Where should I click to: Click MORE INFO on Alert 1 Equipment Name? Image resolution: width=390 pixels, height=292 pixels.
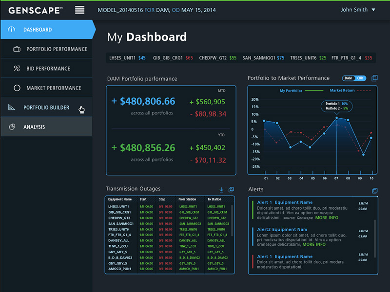326,217
